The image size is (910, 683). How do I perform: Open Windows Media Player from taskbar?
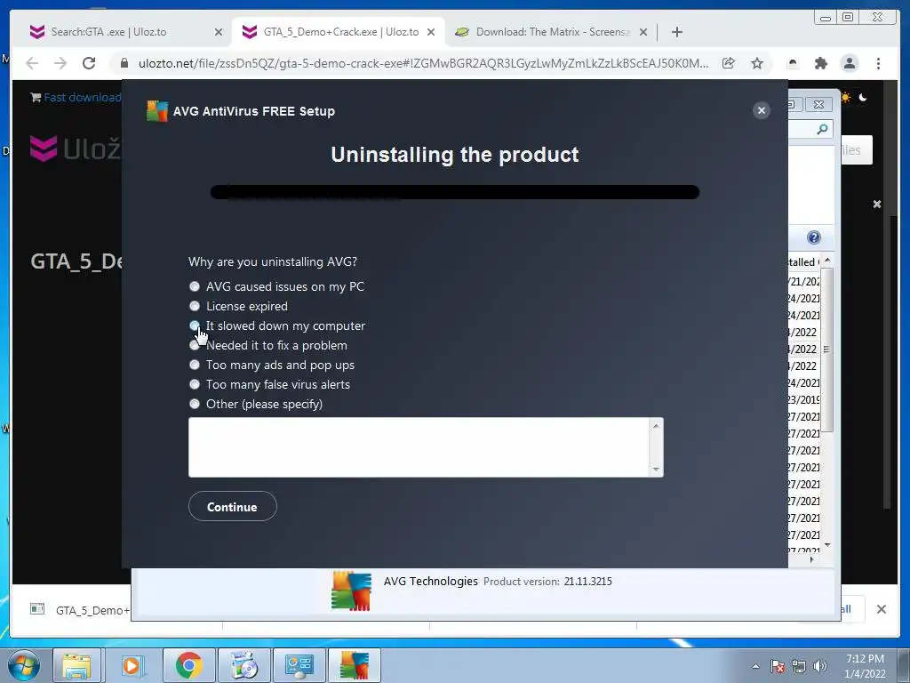[132, 665]
